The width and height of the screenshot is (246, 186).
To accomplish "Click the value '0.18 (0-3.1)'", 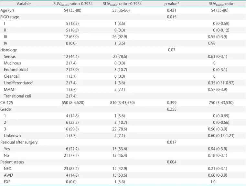I will click(218, 155).
